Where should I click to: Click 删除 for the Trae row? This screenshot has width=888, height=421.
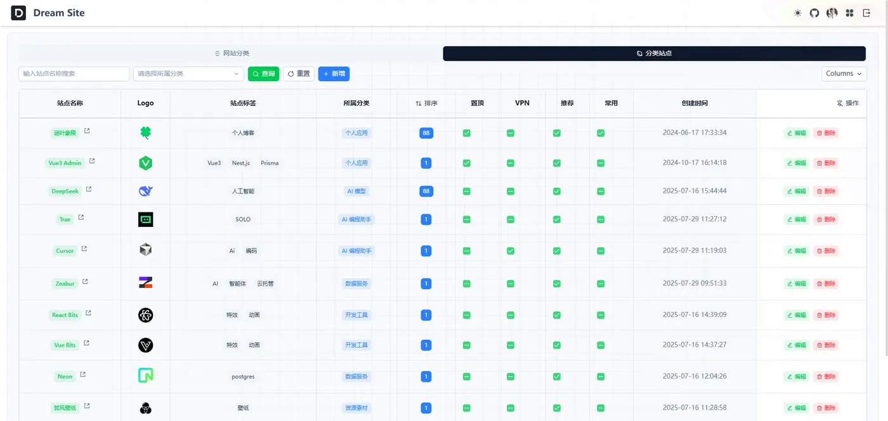[826, 219]
